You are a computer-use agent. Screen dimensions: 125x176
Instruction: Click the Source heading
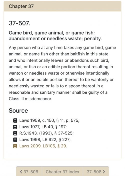click(18, 111)
